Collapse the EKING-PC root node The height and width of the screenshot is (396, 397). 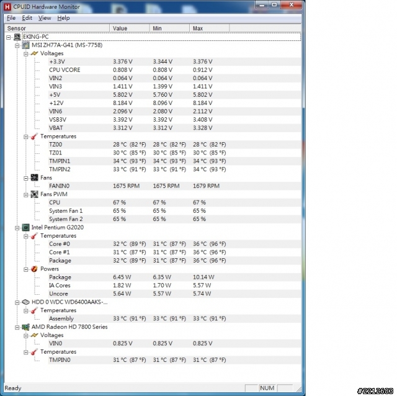pos(9,37)
